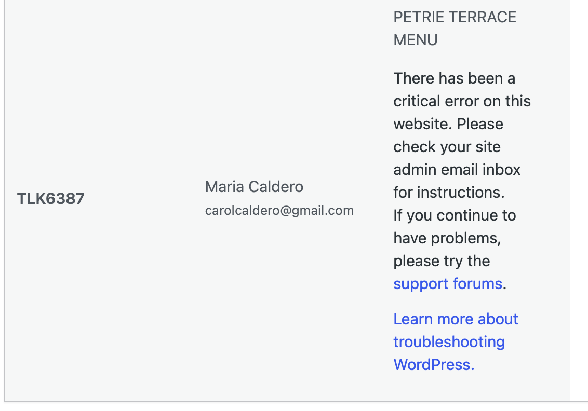Click empty cell between TLK6387 and Maria Caldero
The width and height of the screenshot is (588, 411).
144,199
